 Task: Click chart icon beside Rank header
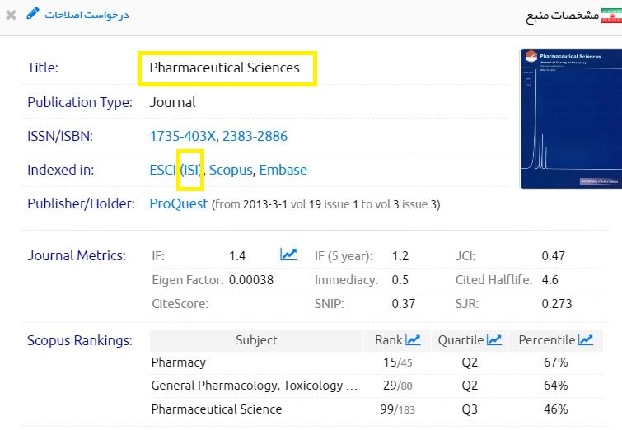[414, 339]
